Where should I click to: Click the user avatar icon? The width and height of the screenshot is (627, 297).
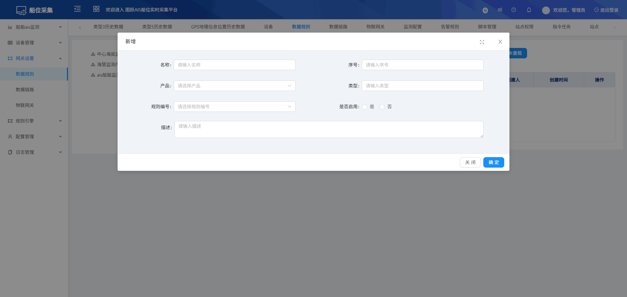(546, 10)
